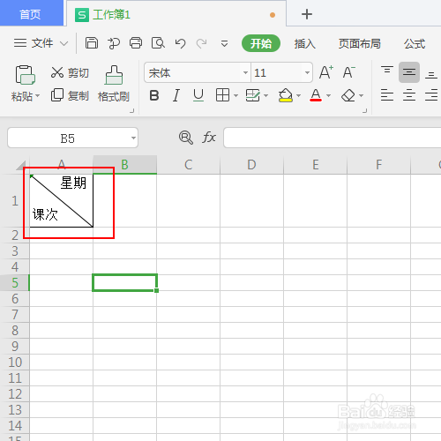Click the draw border table icon
This screenshot has width=441, height=441.
[253, 95]
